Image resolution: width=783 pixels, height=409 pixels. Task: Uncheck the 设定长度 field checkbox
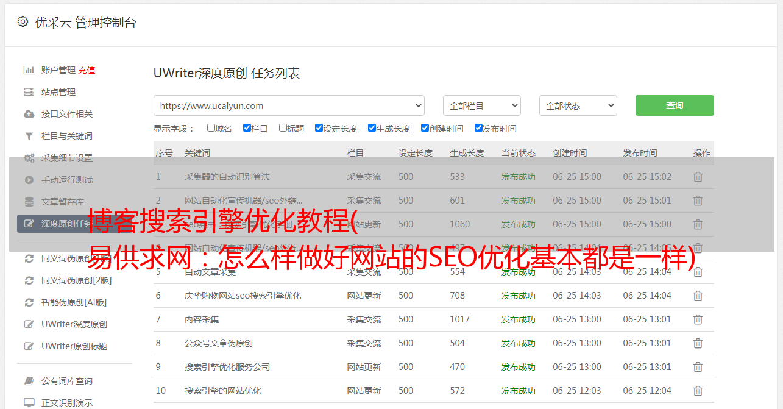(x=319, y=128)
